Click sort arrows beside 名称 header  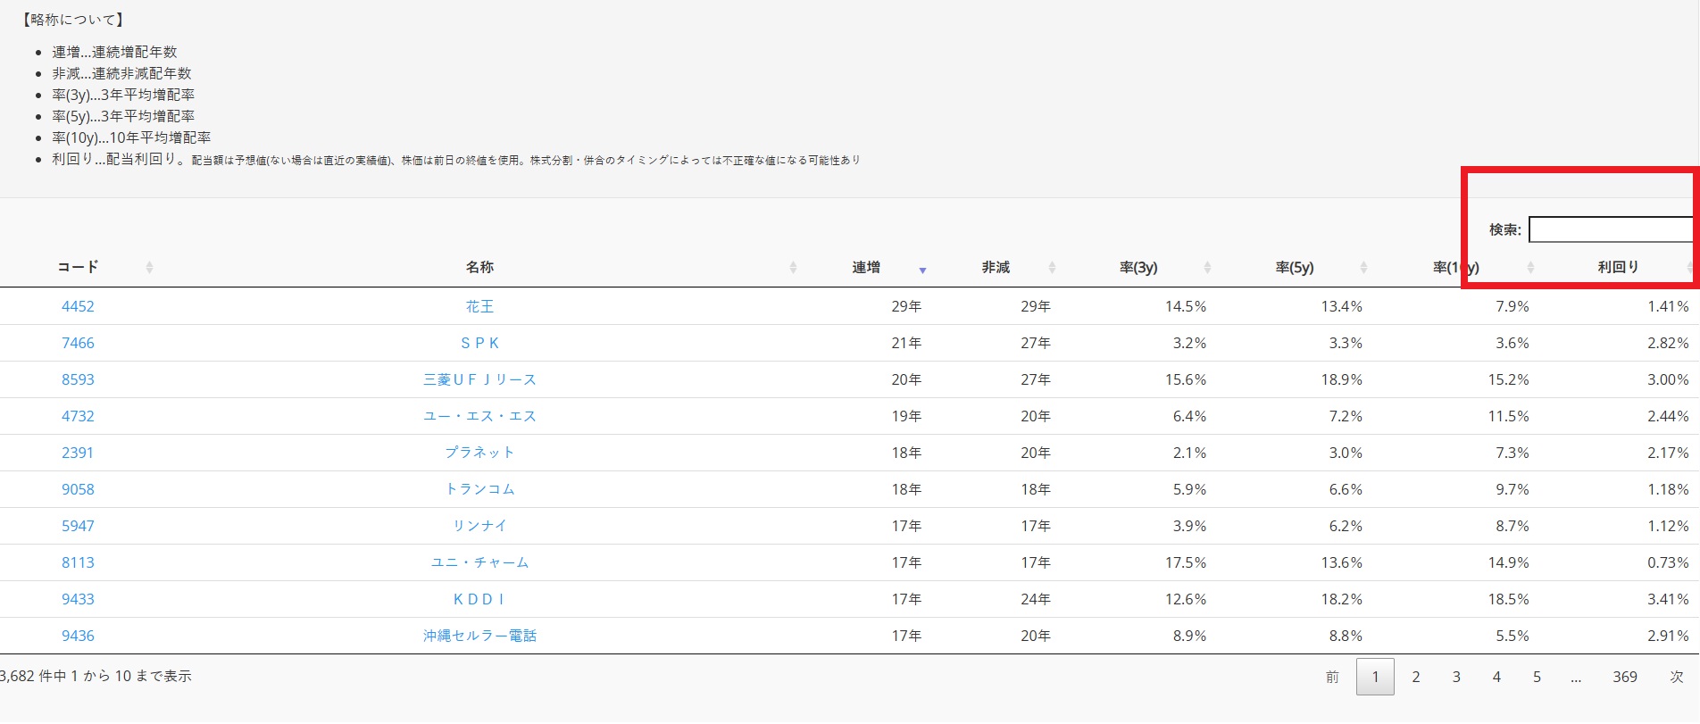[793, 268]
